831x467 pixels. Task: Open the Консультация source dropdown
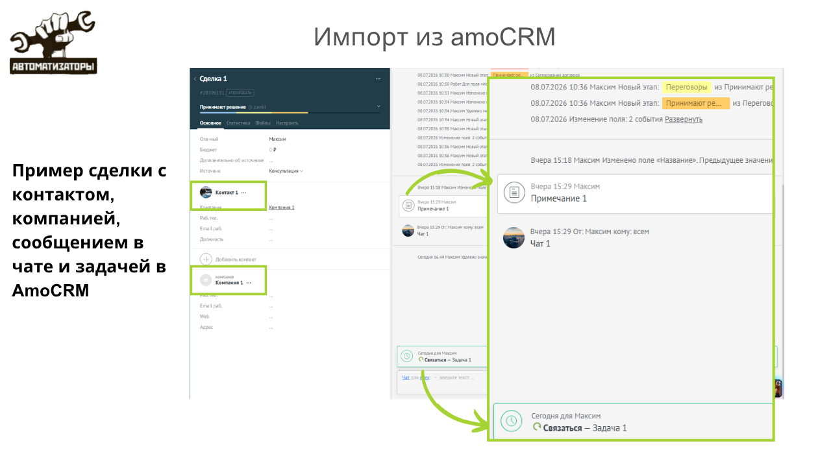(286, 171)
